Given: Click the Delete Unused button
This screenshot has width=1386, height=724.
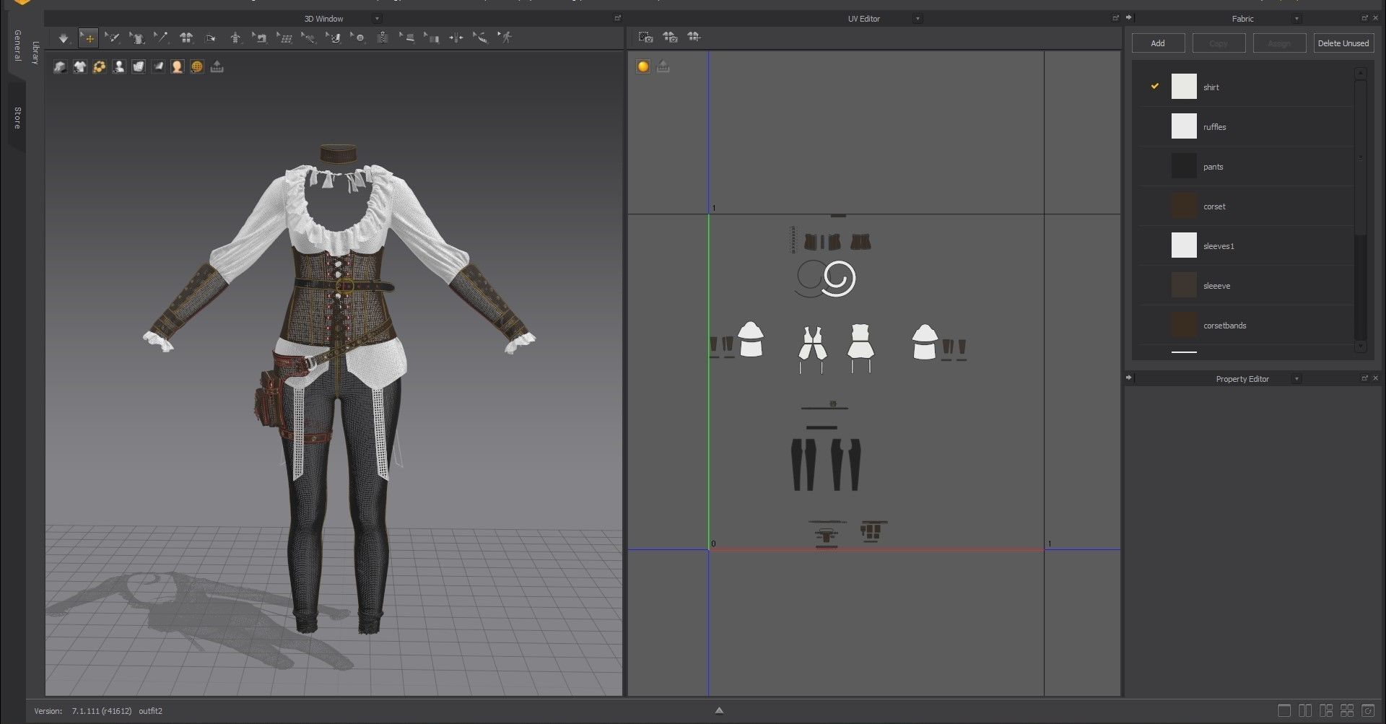Looking at the screenshot, I should click(x=1343, y=43).
